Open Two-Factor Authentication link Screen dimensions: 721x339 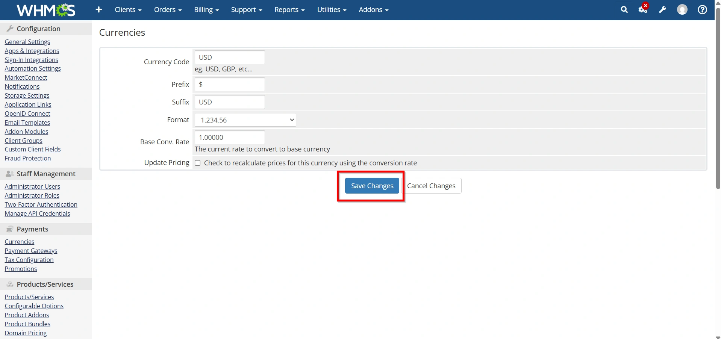point(41,204)
